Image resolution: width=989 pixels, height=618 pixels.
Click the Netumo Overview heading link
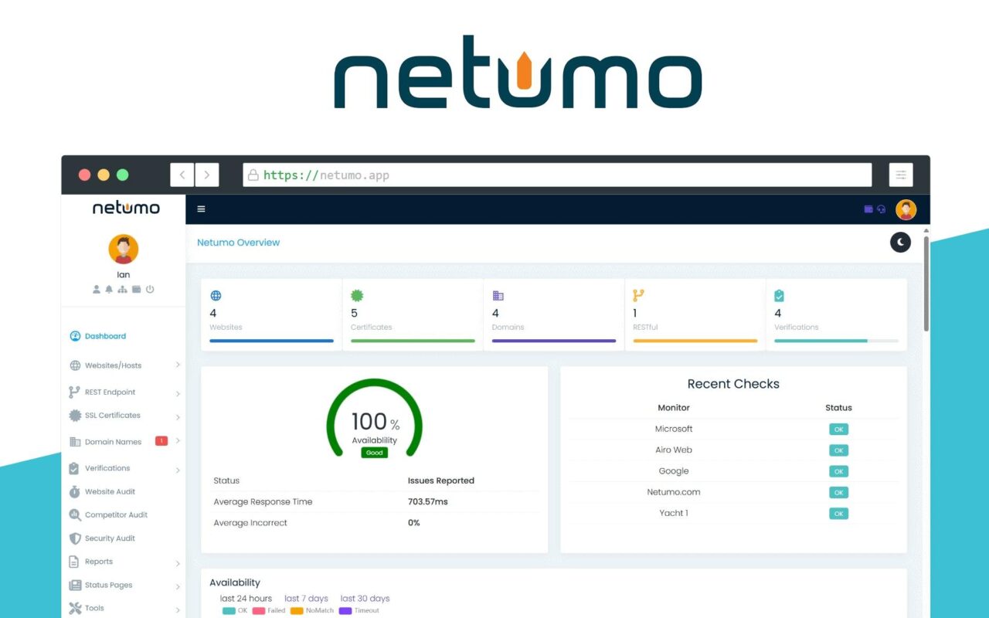click(x=238, y=243)
